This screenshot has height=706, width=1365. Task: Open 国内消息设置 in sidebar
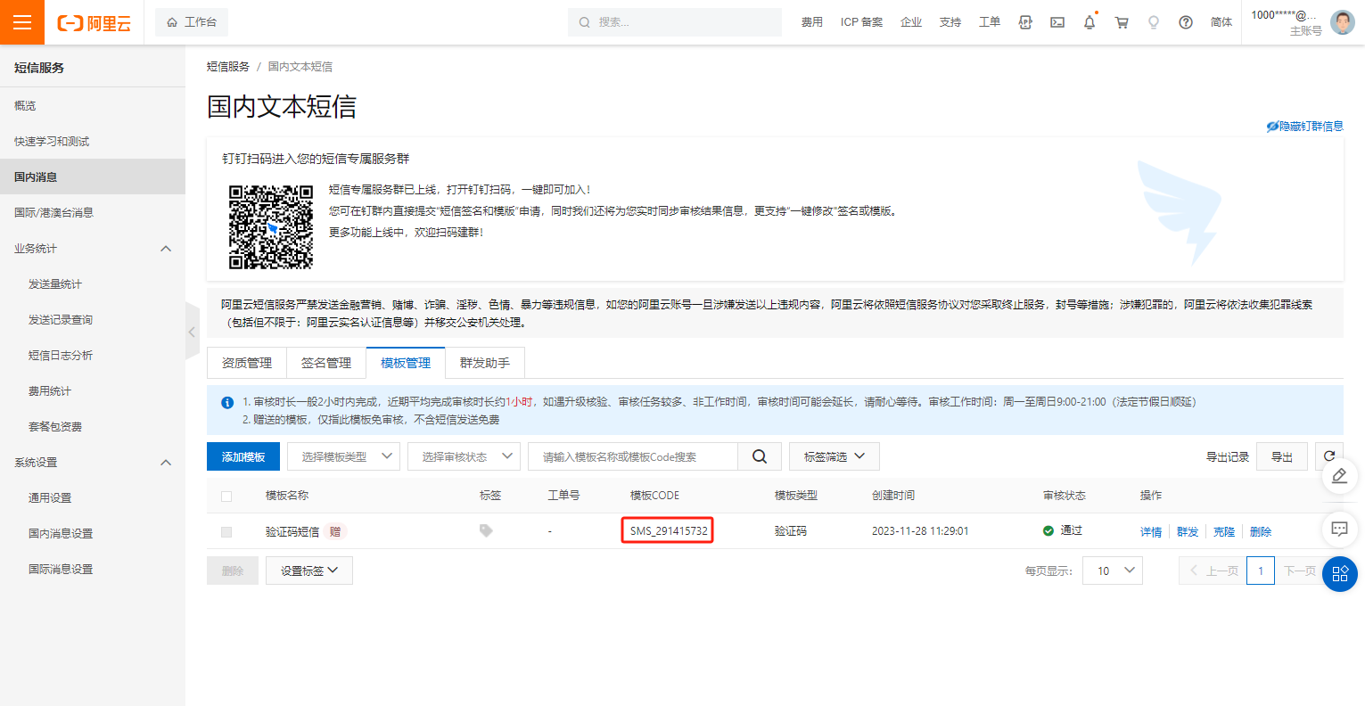tap(61, 534)
